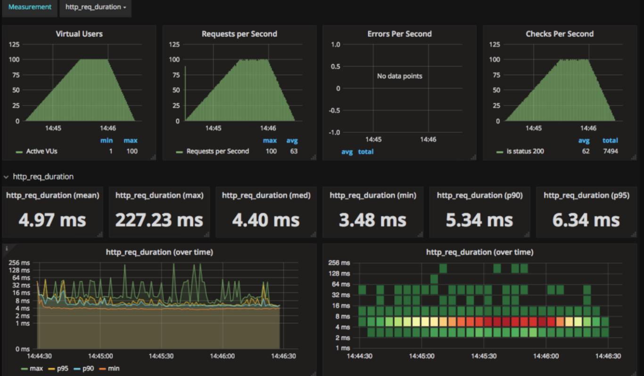This screenshot has width=644, height=376.
Task: Open the http_req_duration (max) panel title menu
Action: pyautogui.click(x=159, y=195)
